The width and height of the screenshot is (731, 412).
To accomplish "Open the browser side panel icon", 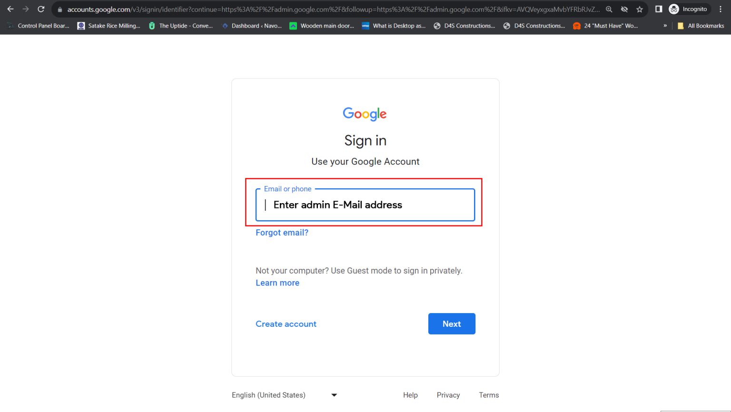I will [x=658, y=9].
